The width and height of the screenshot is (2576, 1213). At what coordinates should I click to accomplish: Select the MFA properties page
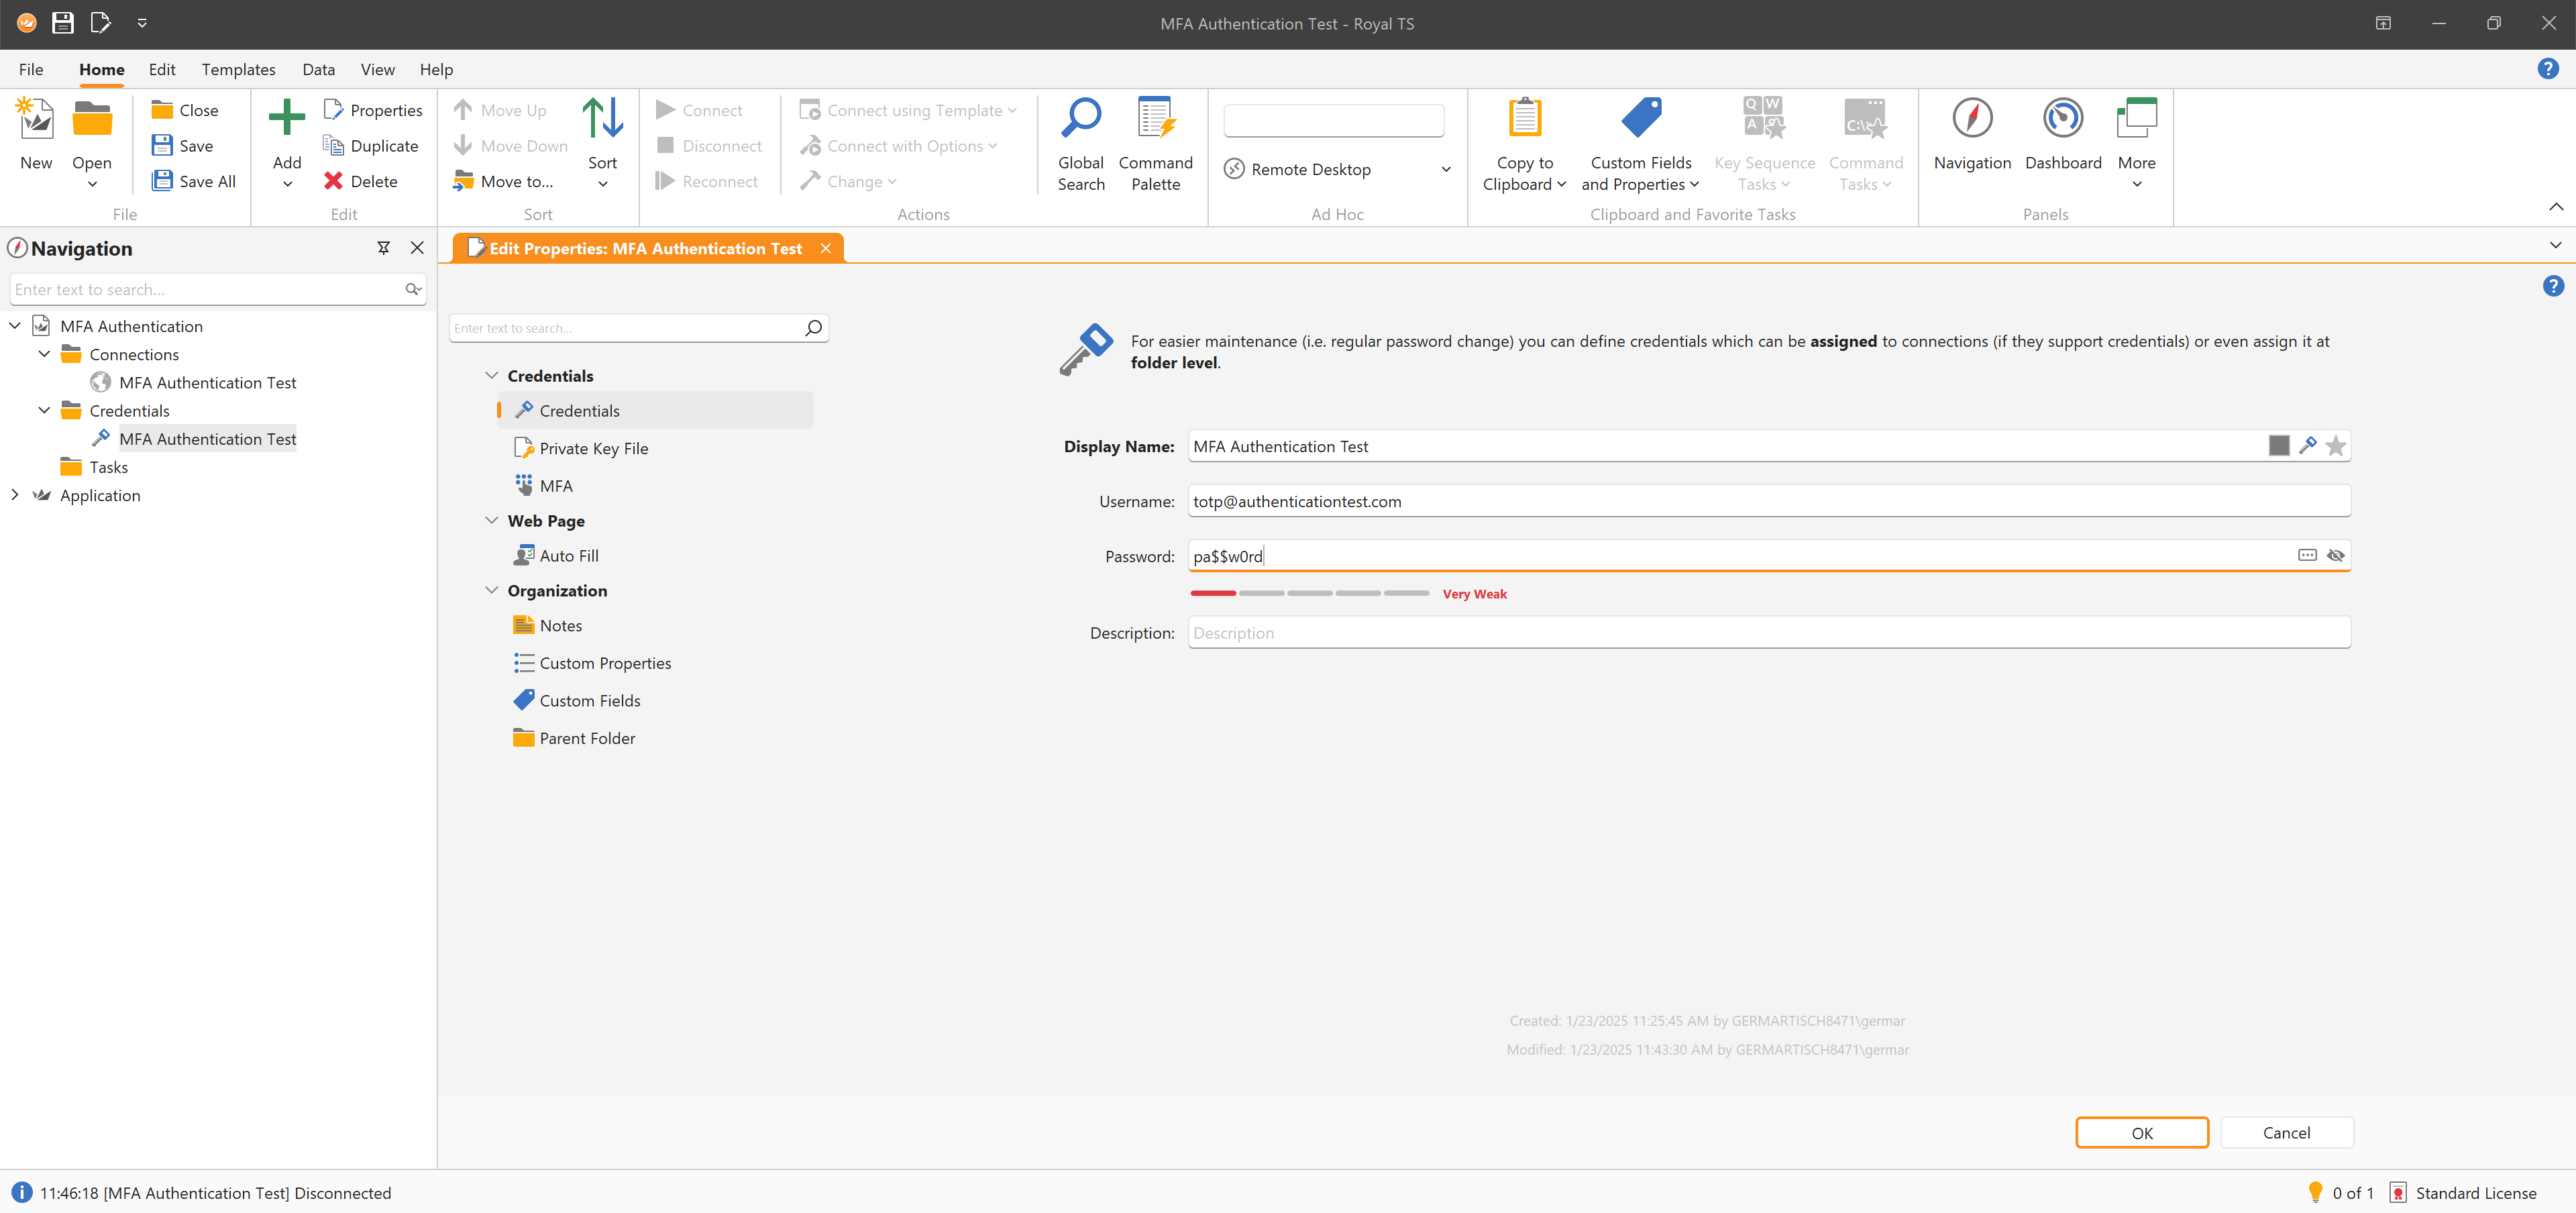[556, 486]
